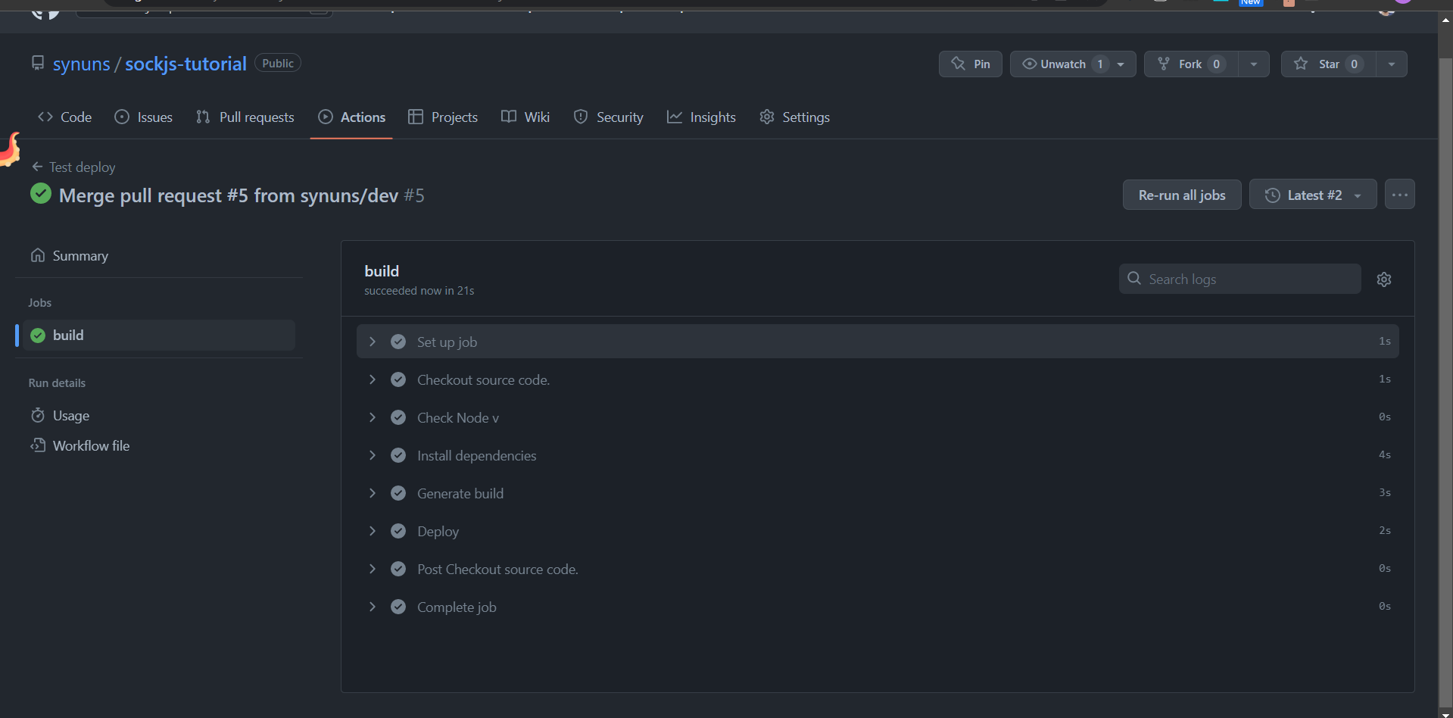The image size is (1453, 718).
Task: Click Post Checkout success check icon
Action: [398, 569]
